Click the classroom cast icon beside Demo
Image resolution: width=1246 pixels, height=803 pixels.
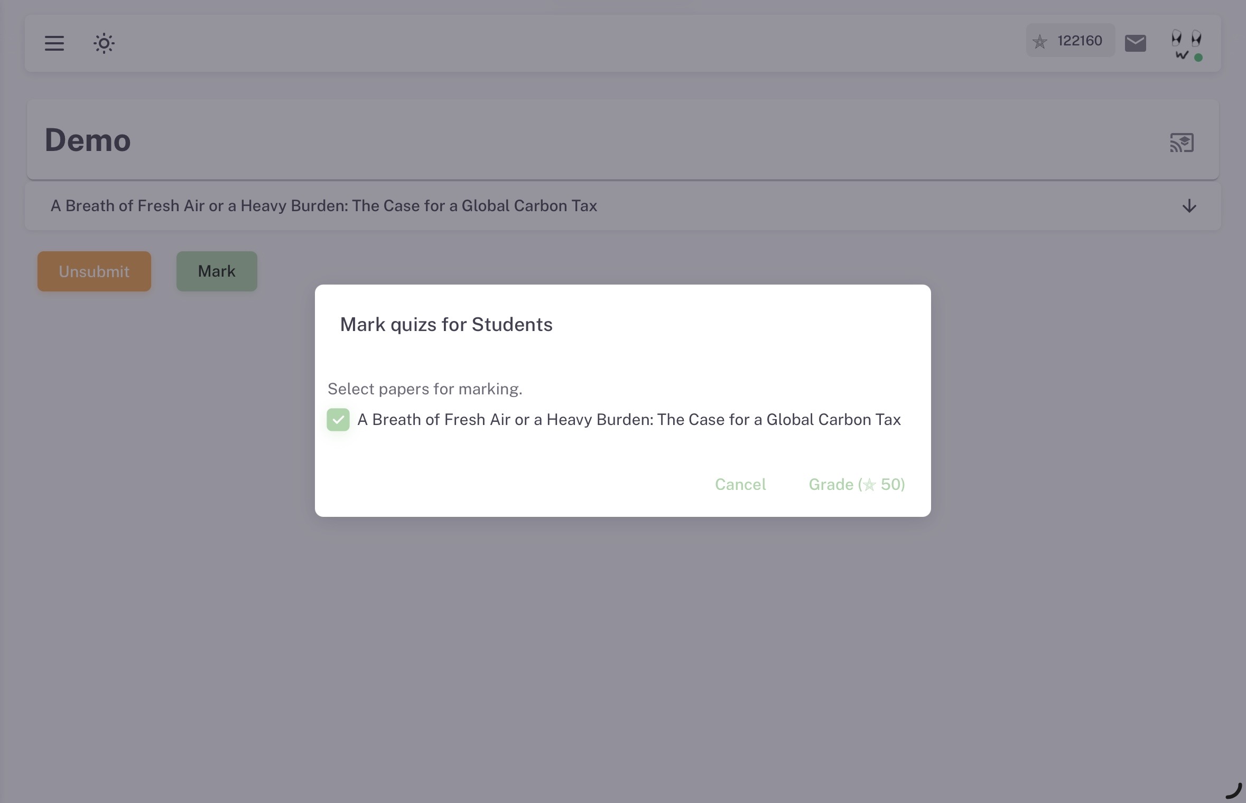pyautogui.click(x=1182, y=143)
